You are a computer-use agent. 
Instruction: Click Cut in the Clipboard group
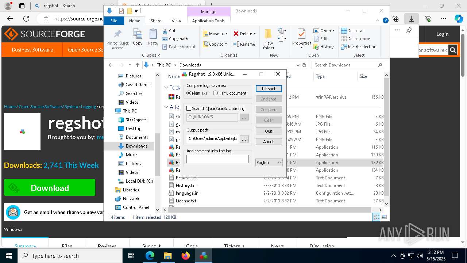point(169,31)
